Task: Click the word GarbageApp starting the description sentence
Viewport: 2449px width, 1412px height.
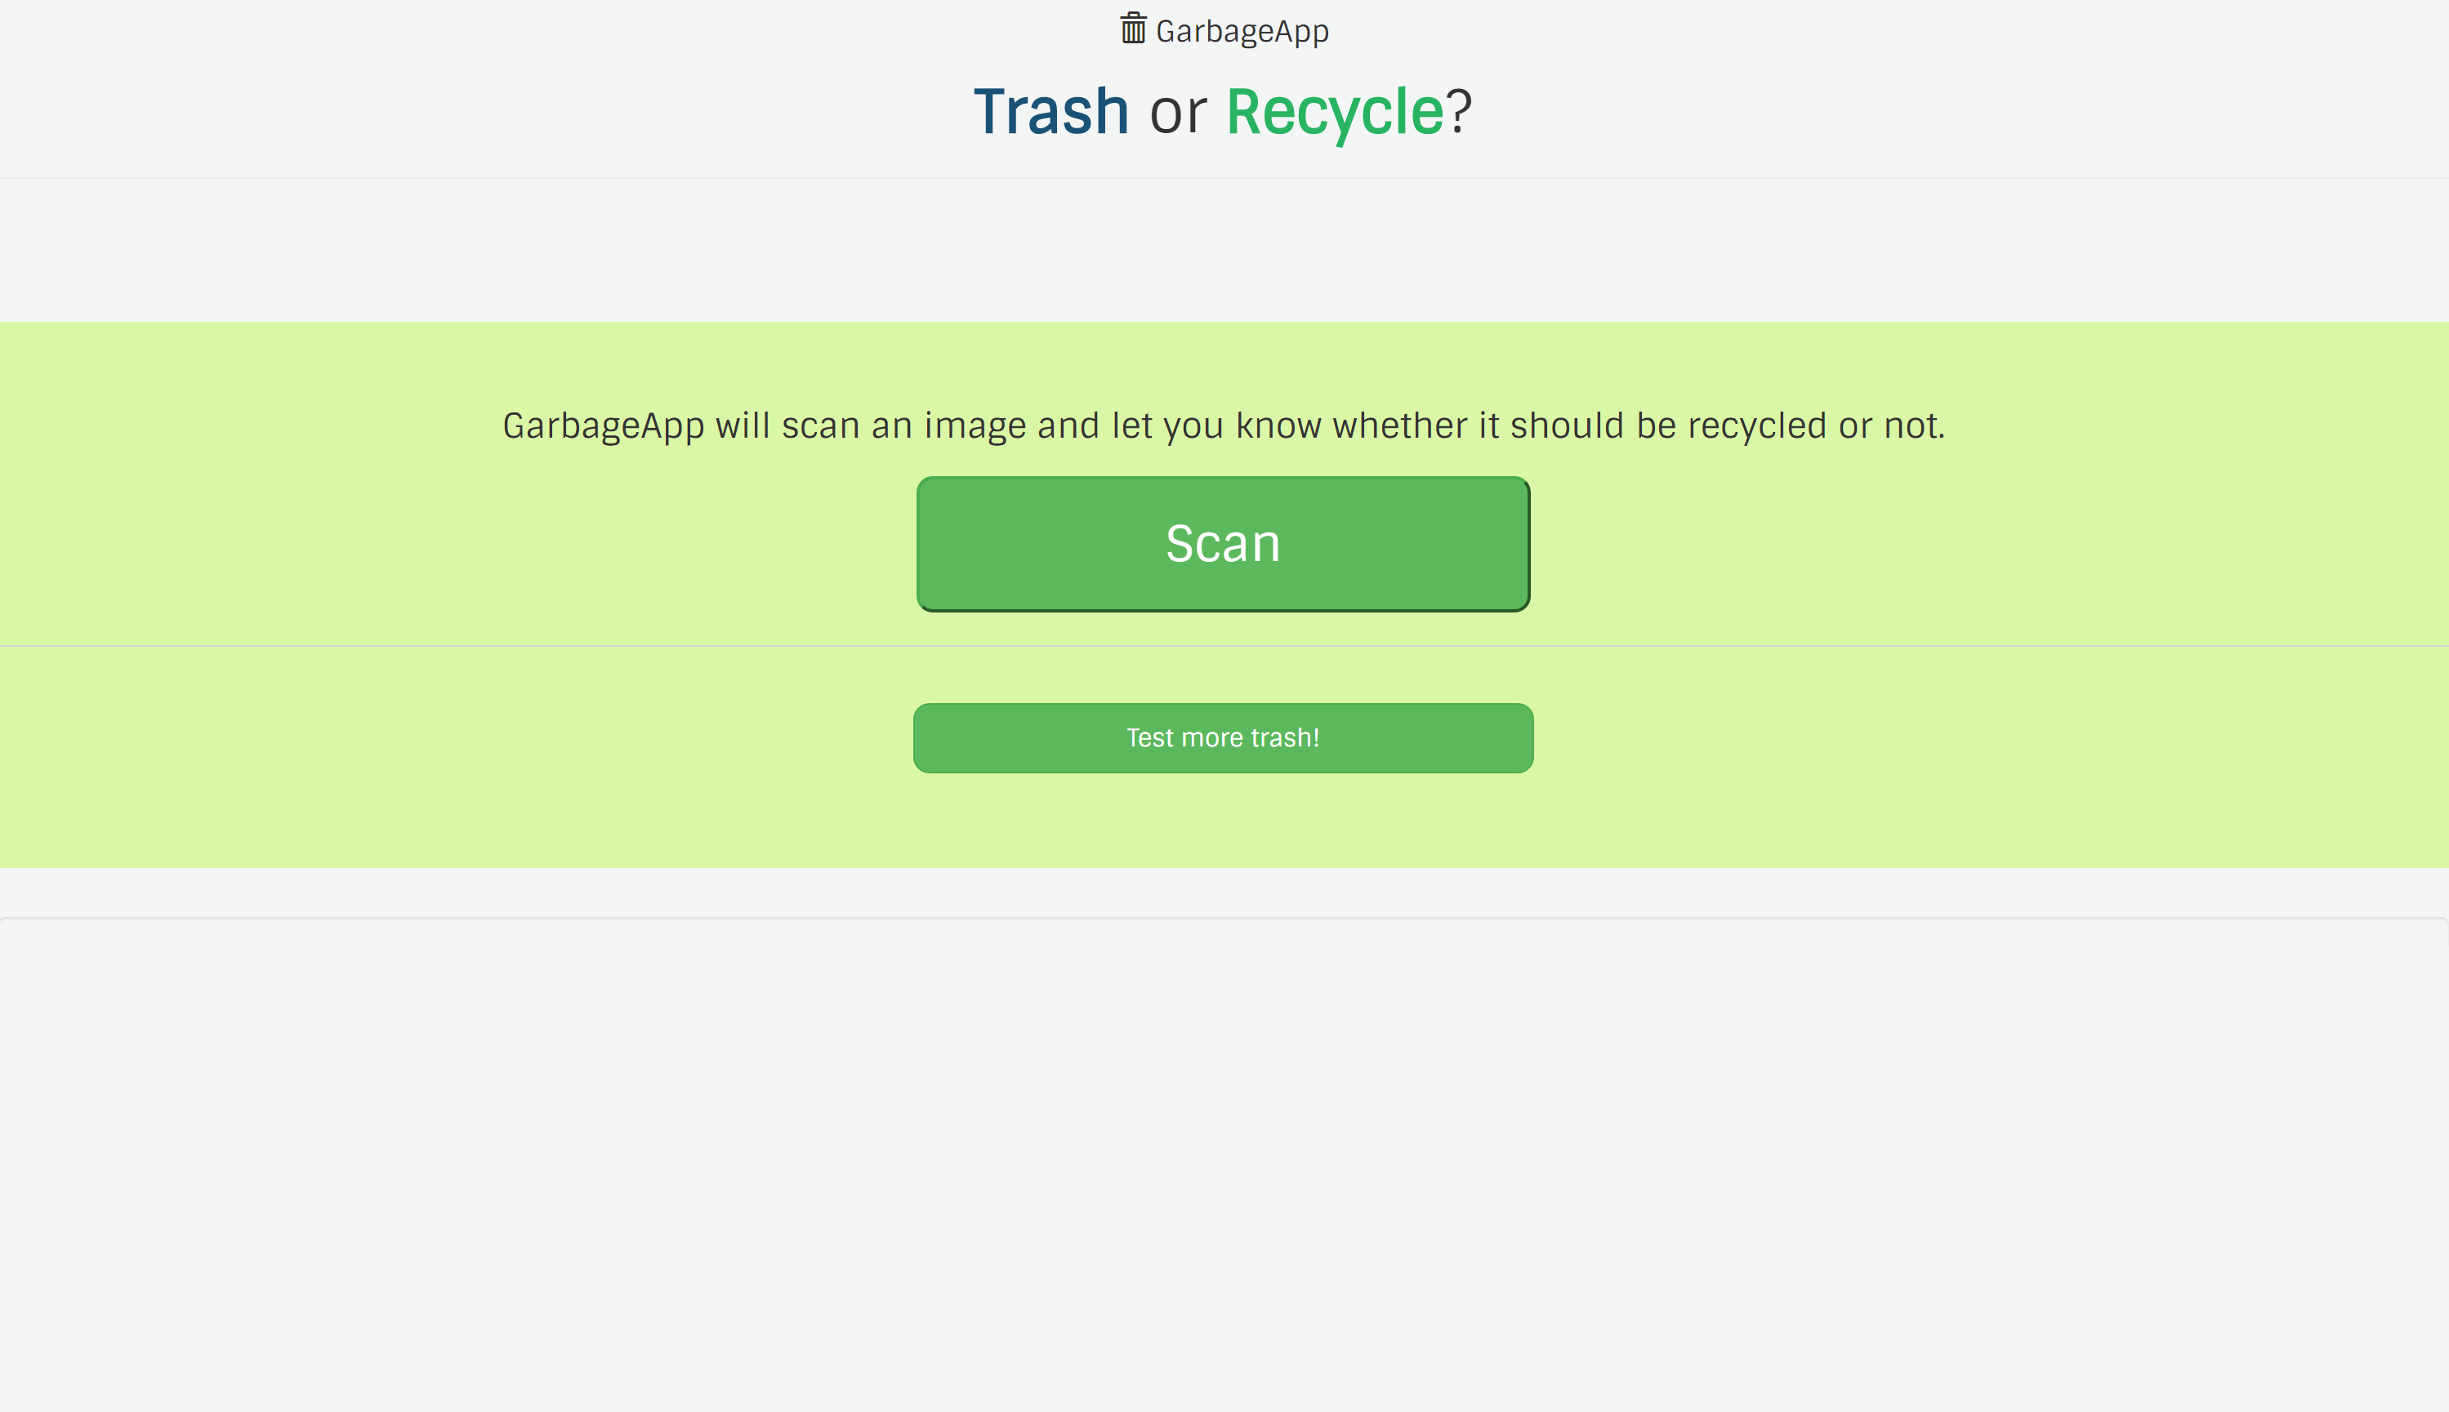Action: [604, 426]
